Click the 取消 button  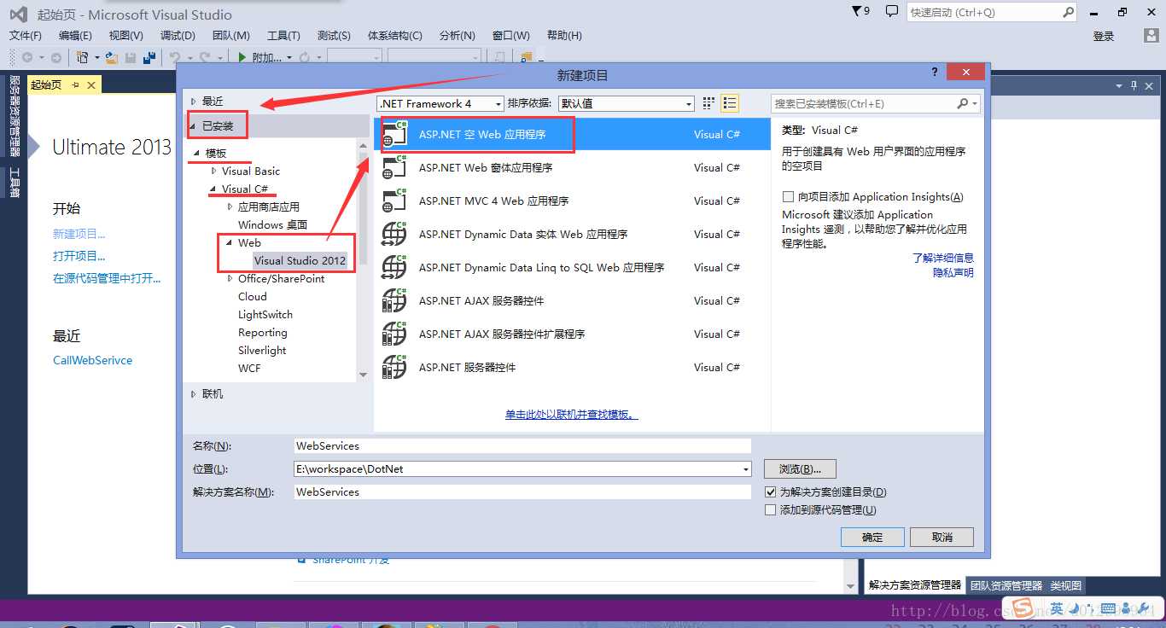(x=942, y=537)
